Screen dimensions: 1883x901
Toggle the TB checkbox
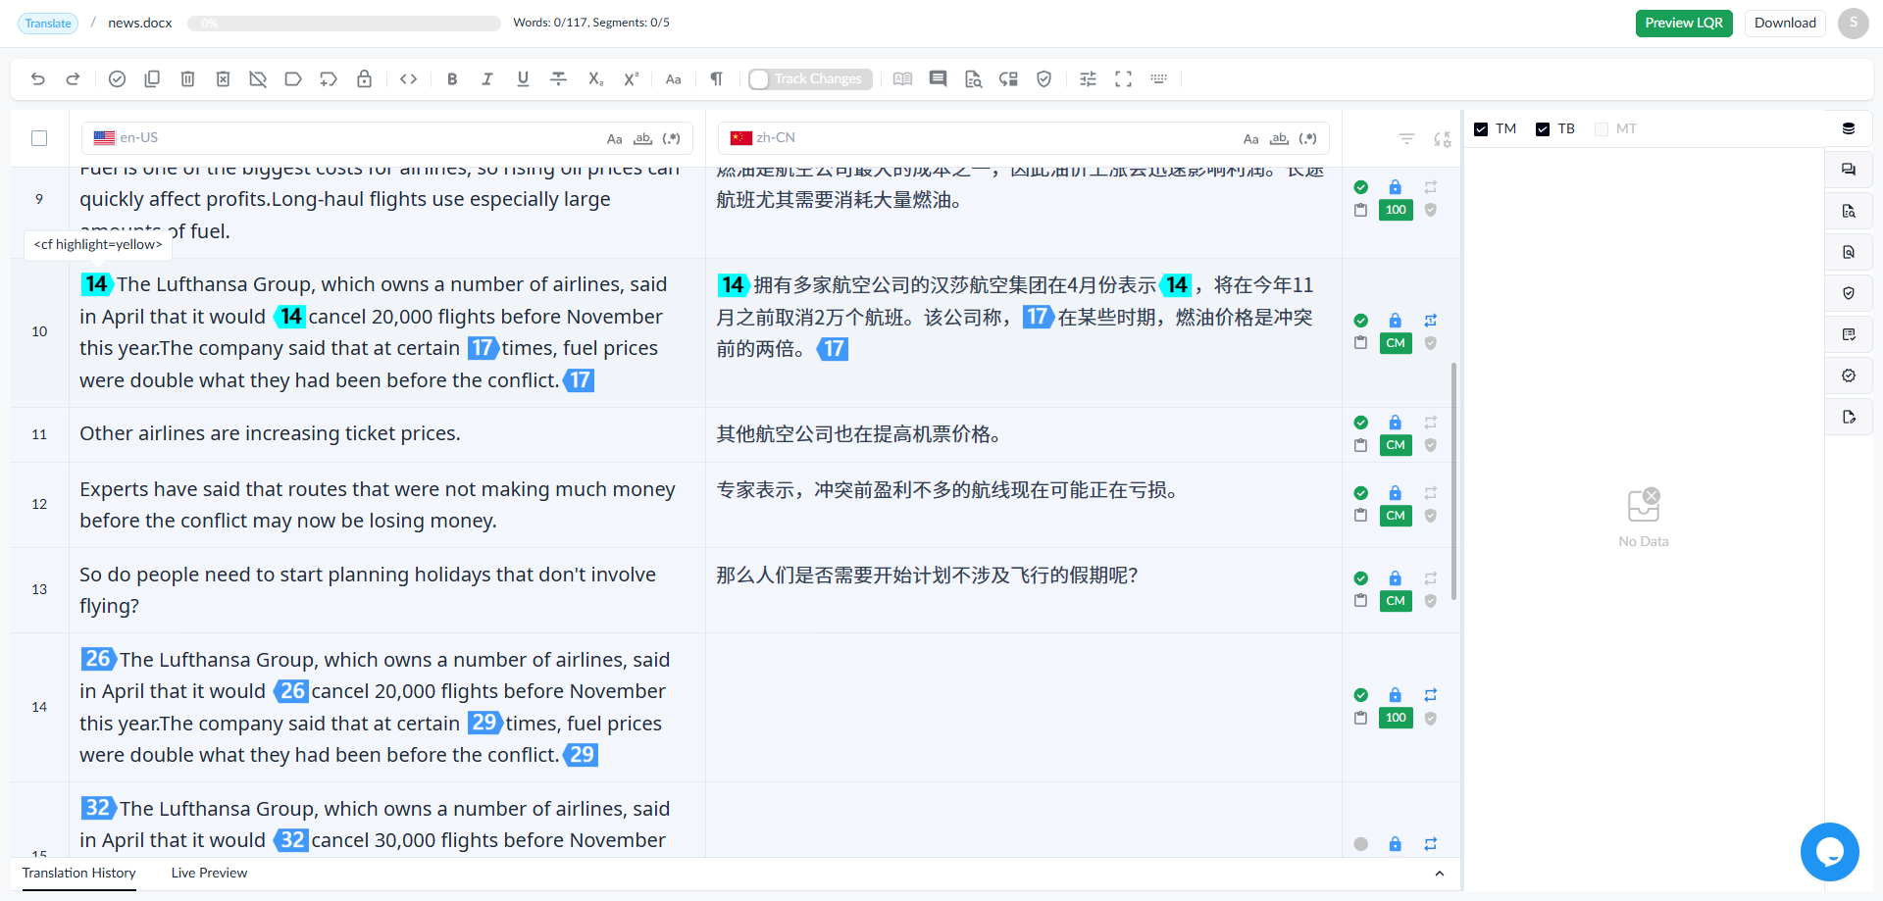point(1543,129)
